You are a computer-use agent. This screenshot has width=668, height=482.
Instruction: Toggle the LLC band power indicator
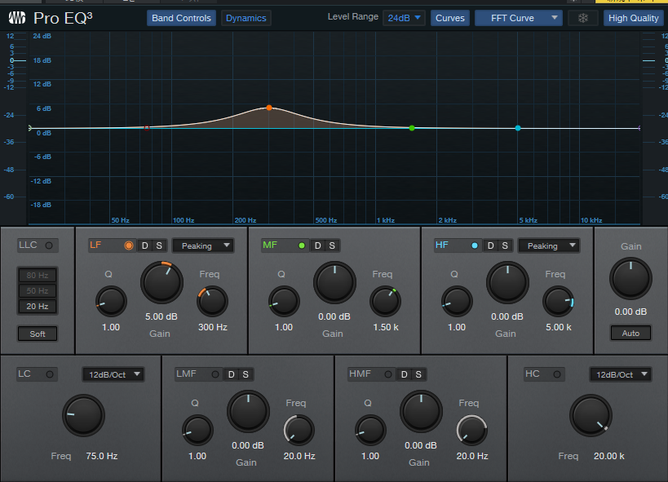pos(49,245)
